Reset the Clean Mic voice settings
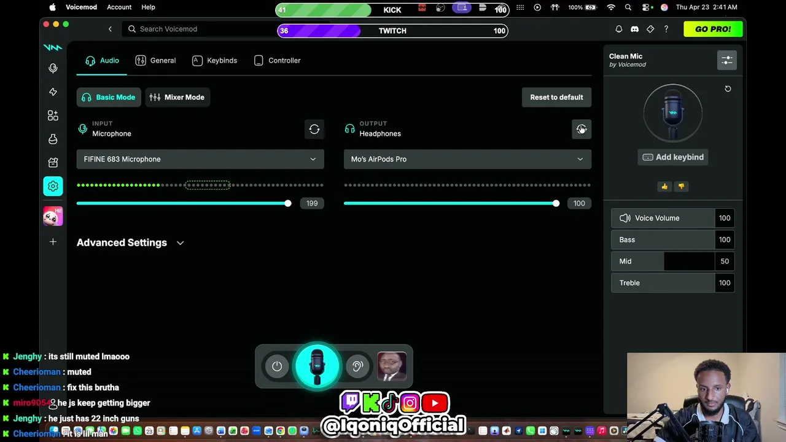This screenshot has height=442, width=786. 728,89
